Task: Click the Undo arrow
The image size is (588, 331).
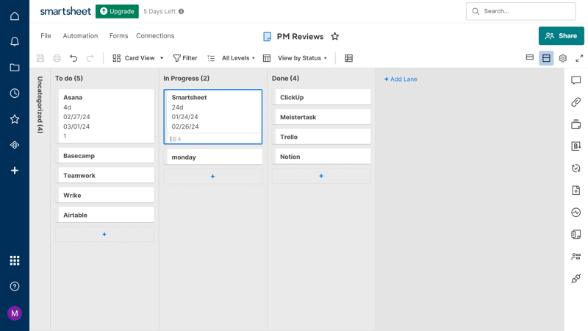Action: click(73, 58)
